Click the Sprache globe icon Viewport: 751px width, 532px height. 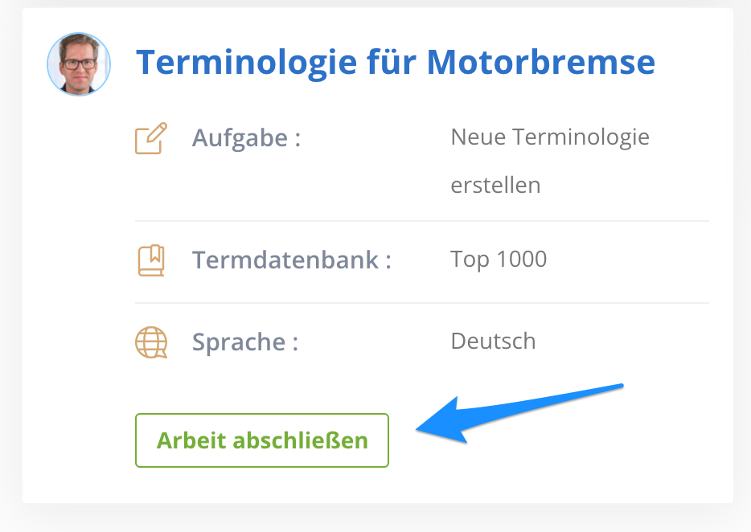click(x=151, y=342)
